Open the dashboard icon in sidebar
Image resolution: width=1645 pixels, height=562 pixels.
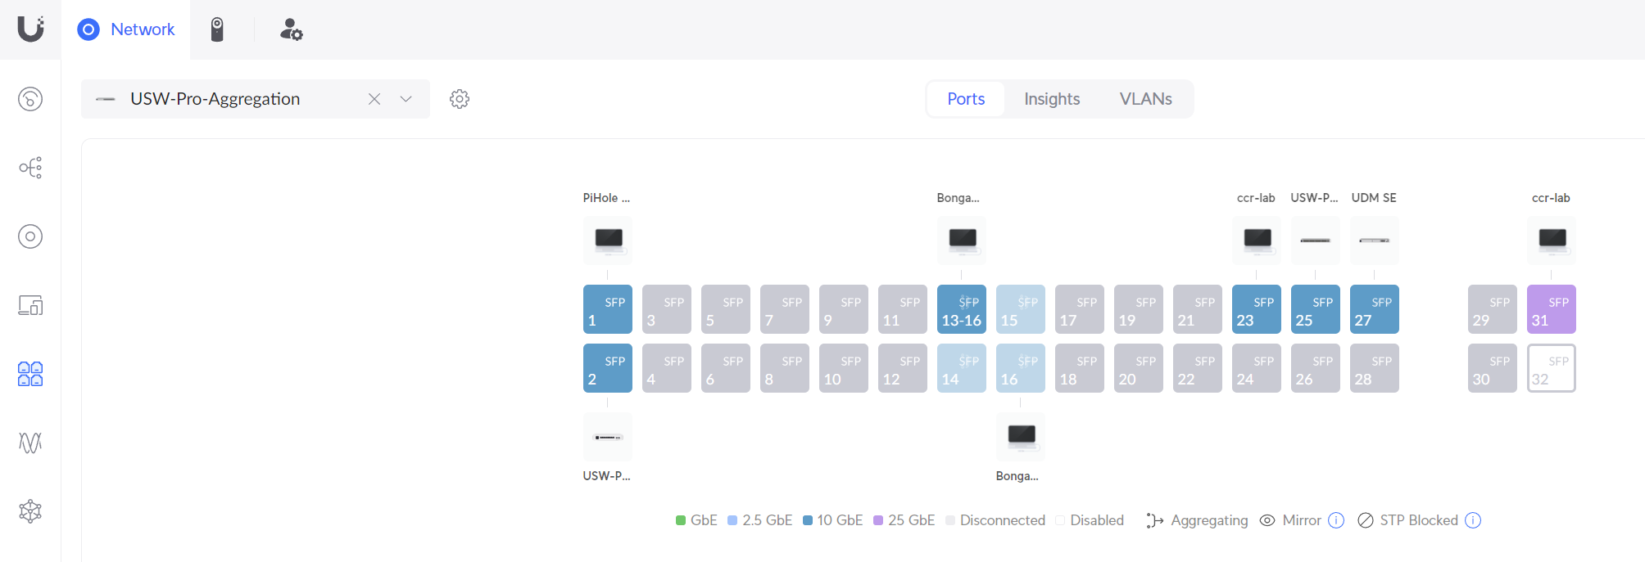coord(30,99)
